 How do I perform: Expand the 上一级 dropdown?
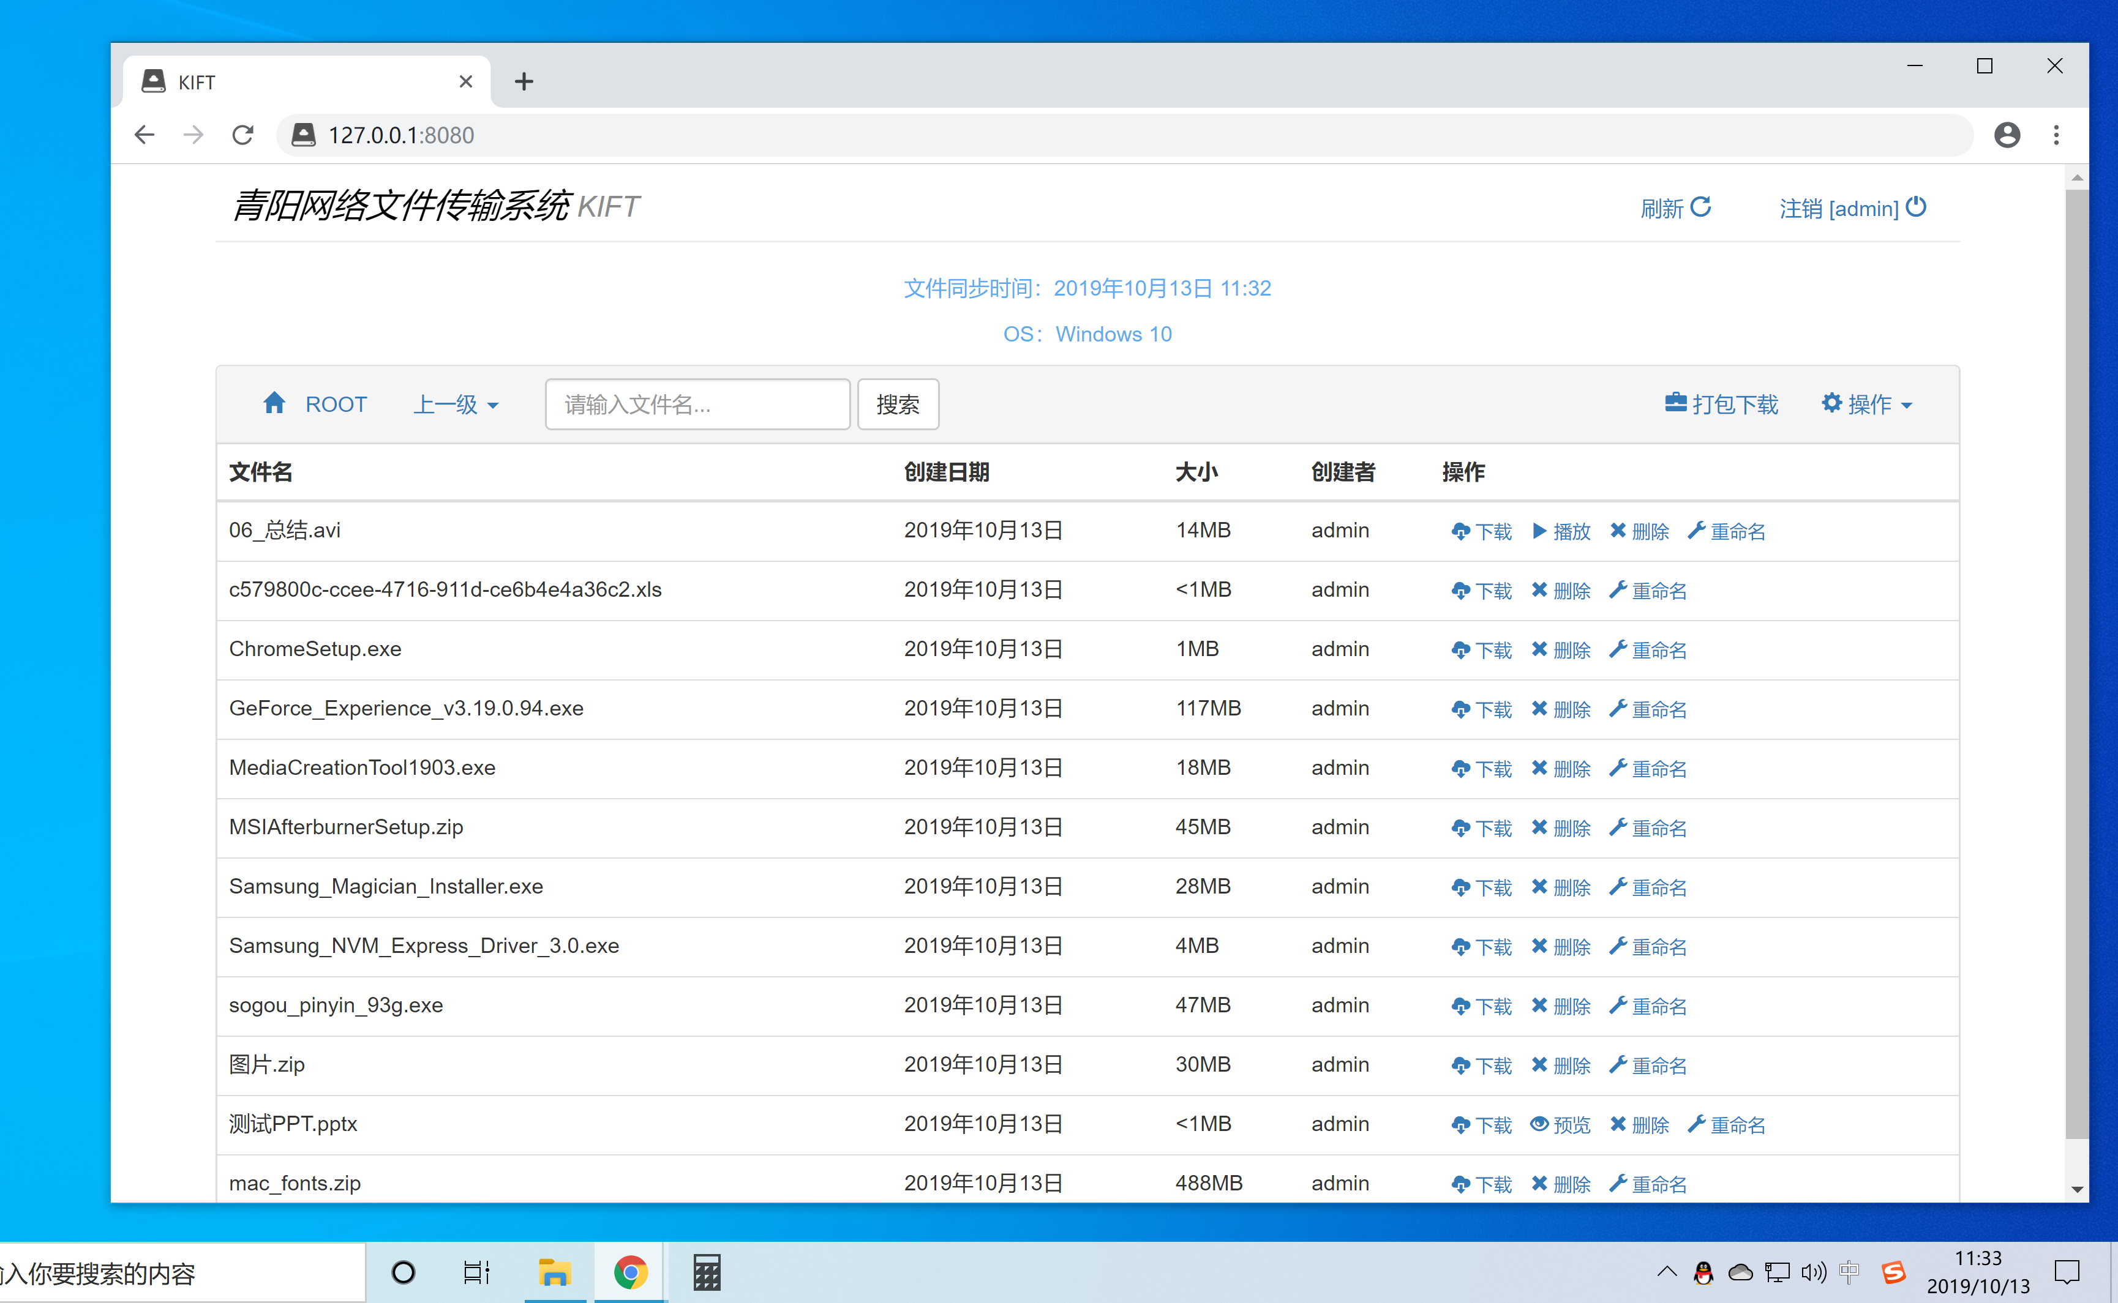tap(456, 403)
